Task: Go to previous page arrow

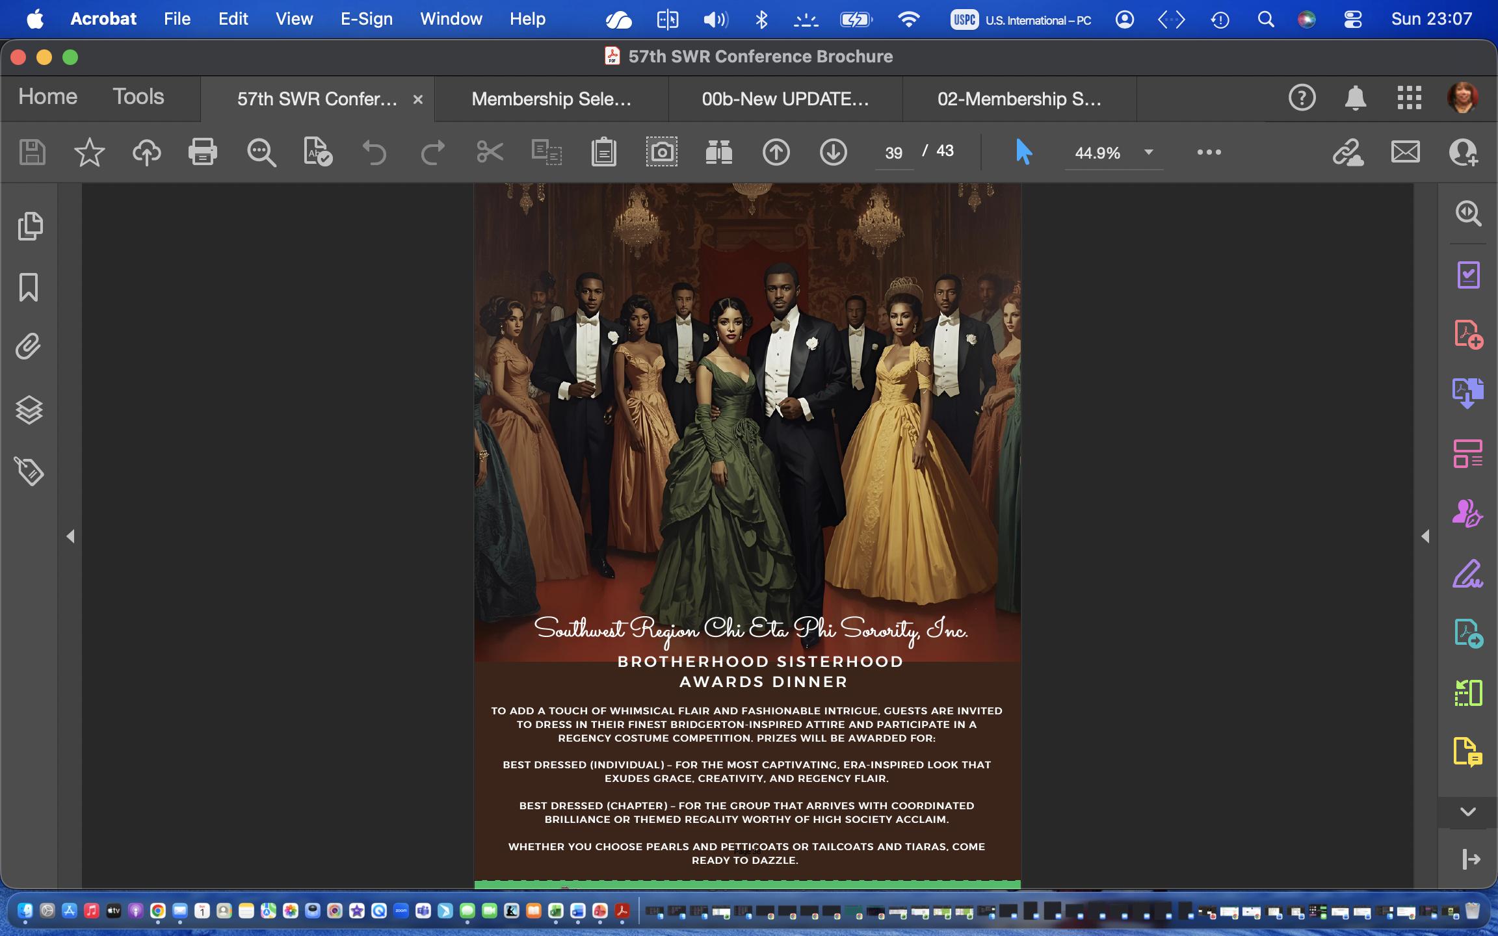Action: [x=776, y=152]
